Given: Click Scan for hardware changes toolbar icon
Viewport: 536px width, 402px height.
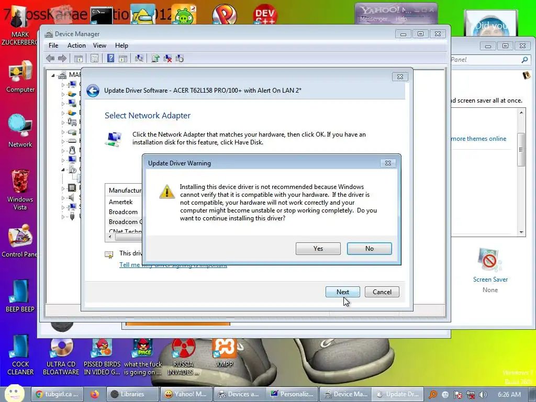Looking at the screenshot, I should (x=139, y=59).
